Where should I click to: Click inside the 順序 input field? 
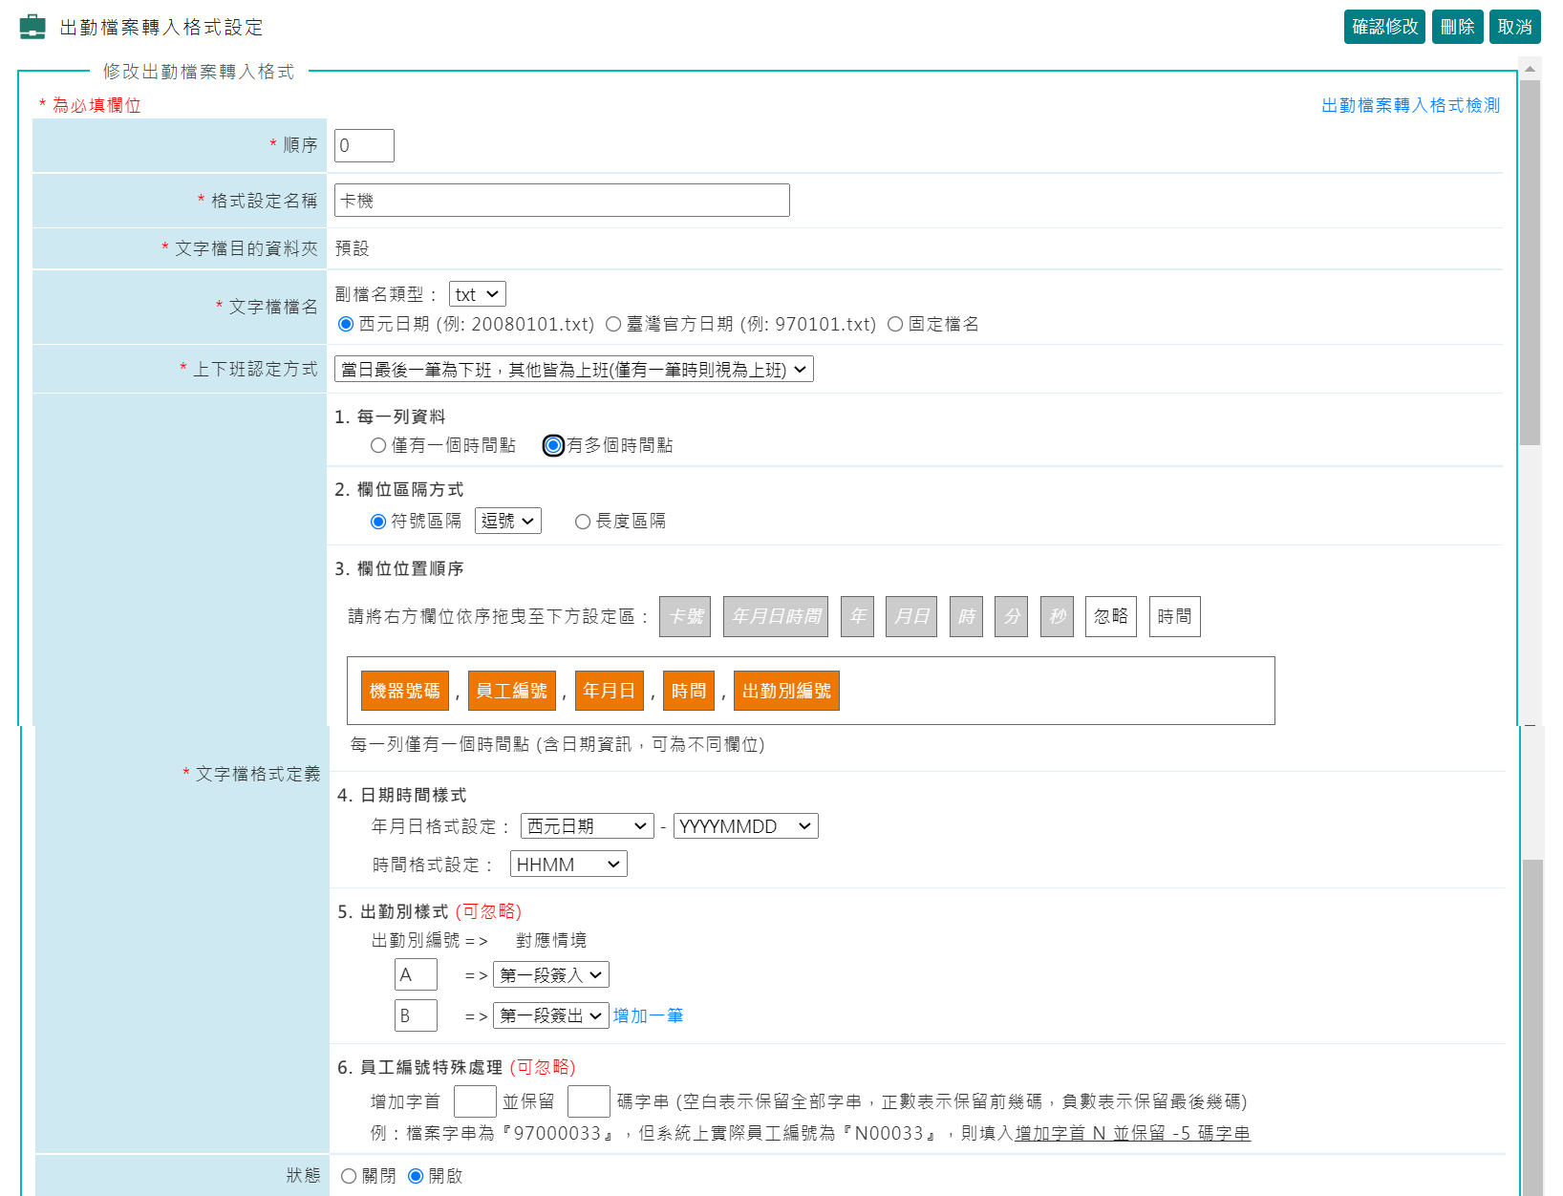pyautogui.click(x=363, y=145)
